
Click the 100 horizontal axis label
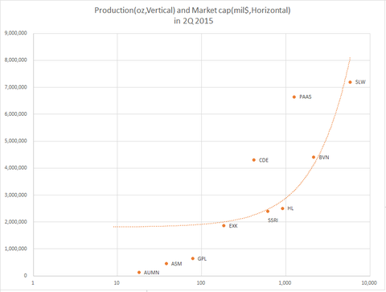(201, 283)
